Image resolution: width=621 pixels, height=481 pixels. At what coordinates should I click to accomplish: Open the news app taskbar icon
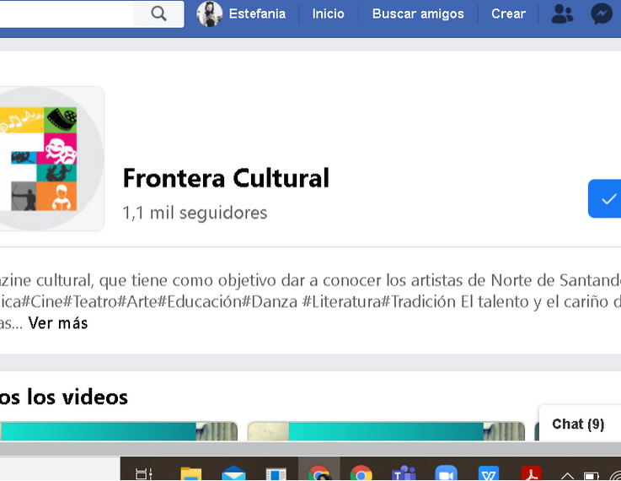(276, 474)
